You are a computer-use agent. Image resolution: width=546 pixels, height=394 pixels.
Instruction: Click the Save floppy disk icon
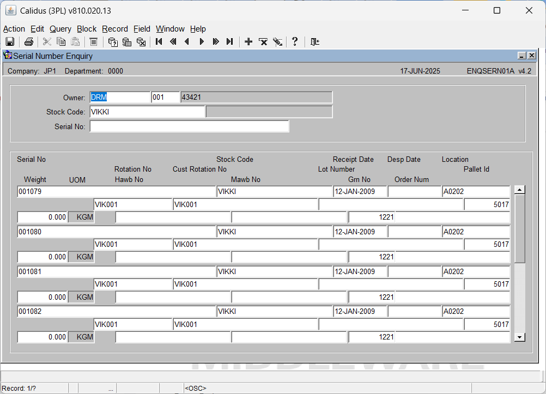[10, 42]
